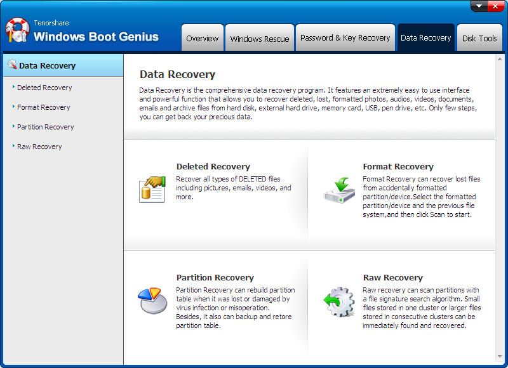The image size is (508, 368).
Task: Open the Windows Rescue tab
Action: coord(260,38)
